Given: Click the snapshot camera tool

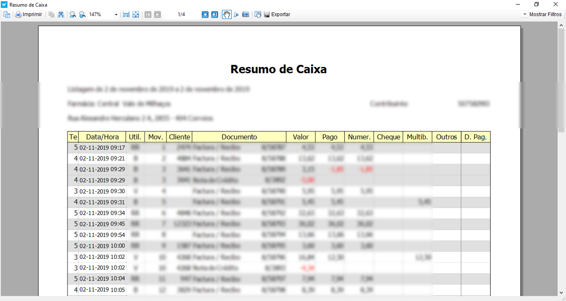Looking at the screenshot, I should pos(246,15).
